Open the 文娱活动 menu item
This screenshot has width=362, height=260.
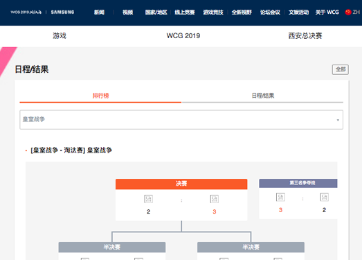[298, 12]
